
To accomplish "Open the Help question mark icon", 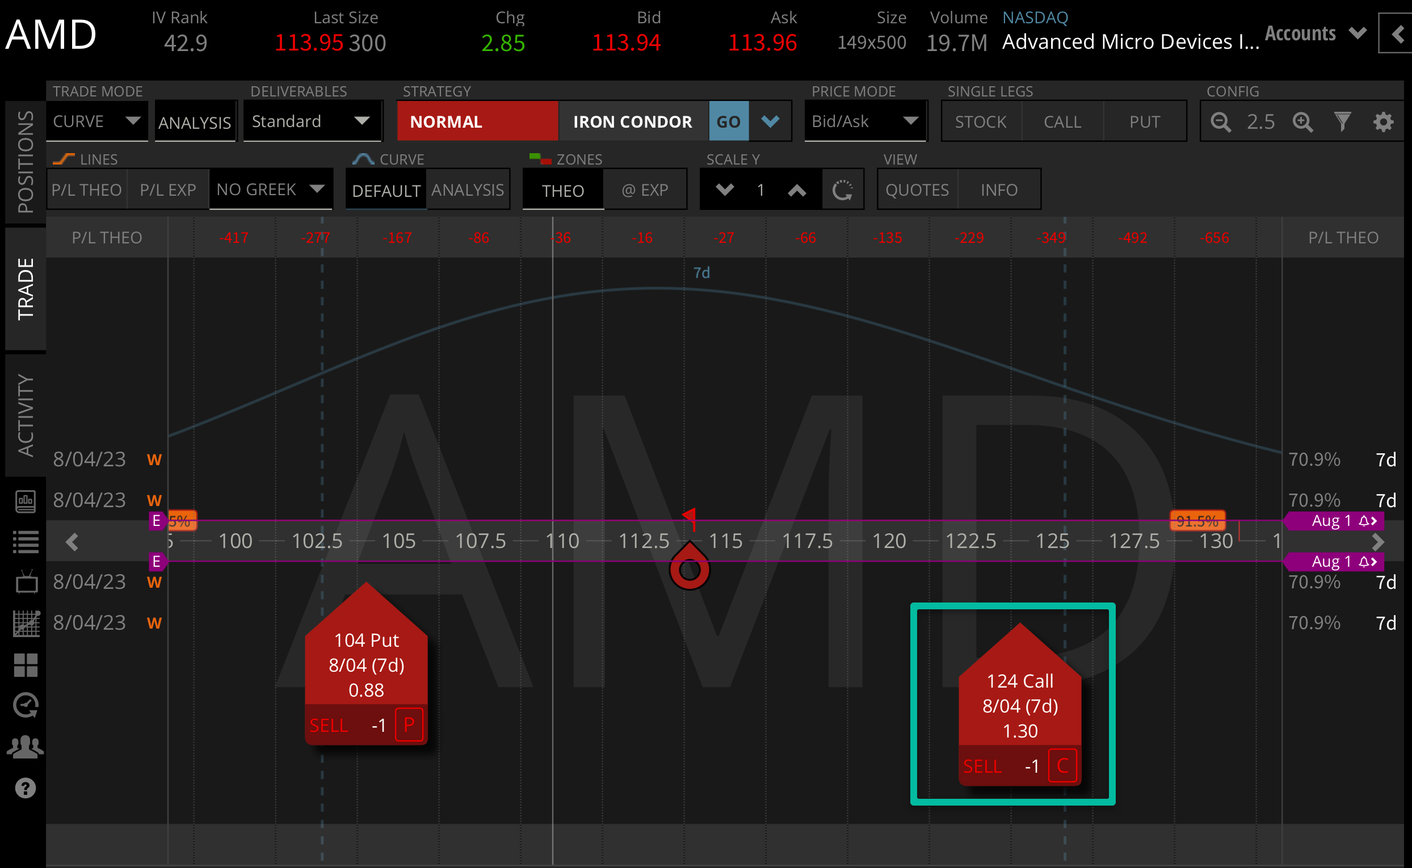I will pos(26,787).
